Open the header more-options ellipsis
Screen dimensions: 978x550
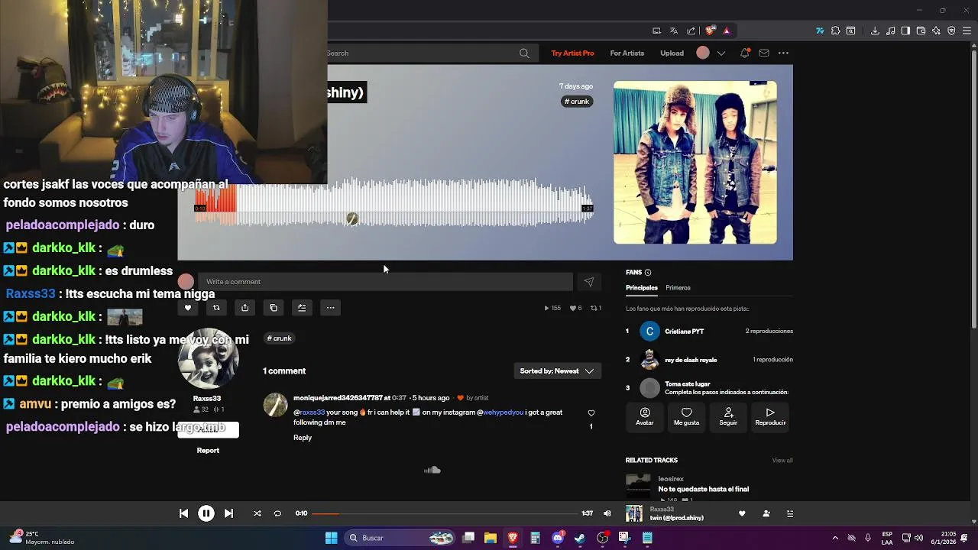pyautogui.click(x=783, y=53)
